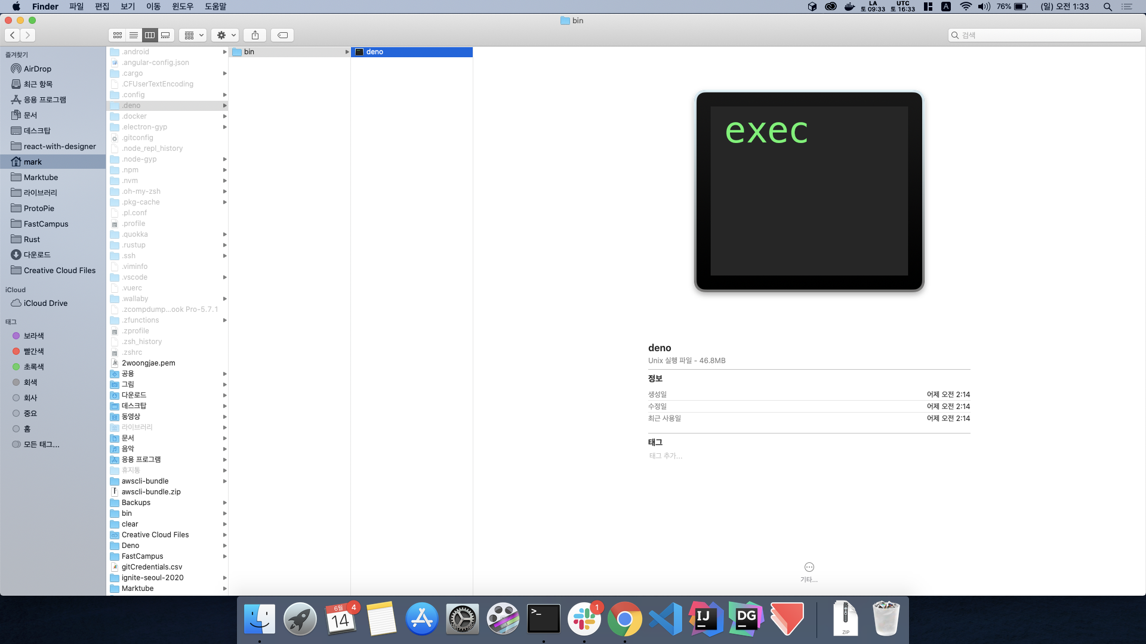Click the Share toolbar button
1146x644 pixels.
point(255,35)
